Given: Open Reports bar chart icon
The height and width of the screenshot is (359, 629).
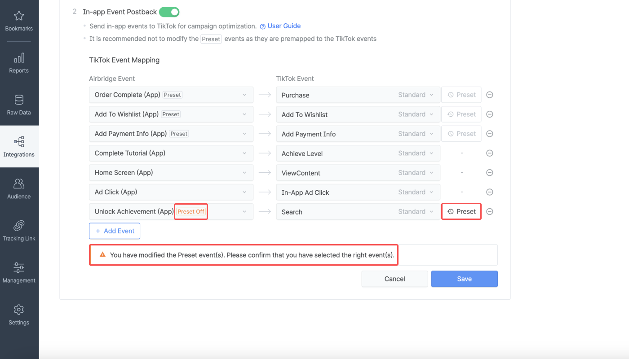Looking at the screenshot, I should point(19,58).
